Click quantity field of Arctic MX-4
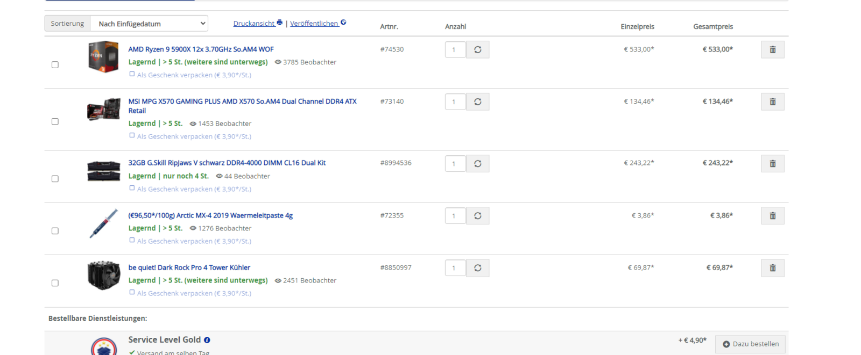 (455, 215)
